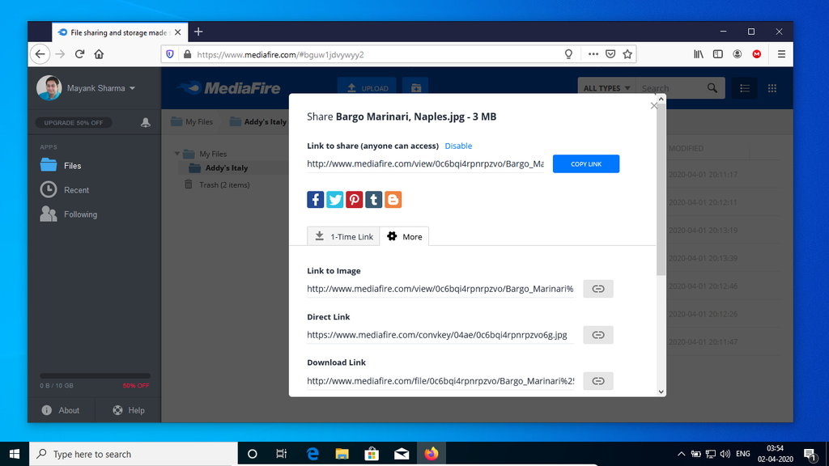829x466 pixels.
Task: Copy the Link to Image
Action: (597, 288)
